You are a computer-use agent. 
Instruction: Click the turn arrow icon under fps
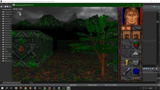pyautogui.click(x=19, y=13)
